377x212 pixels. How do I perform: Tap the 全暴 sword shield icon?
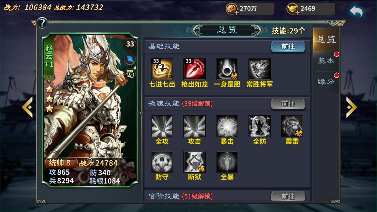227,162
